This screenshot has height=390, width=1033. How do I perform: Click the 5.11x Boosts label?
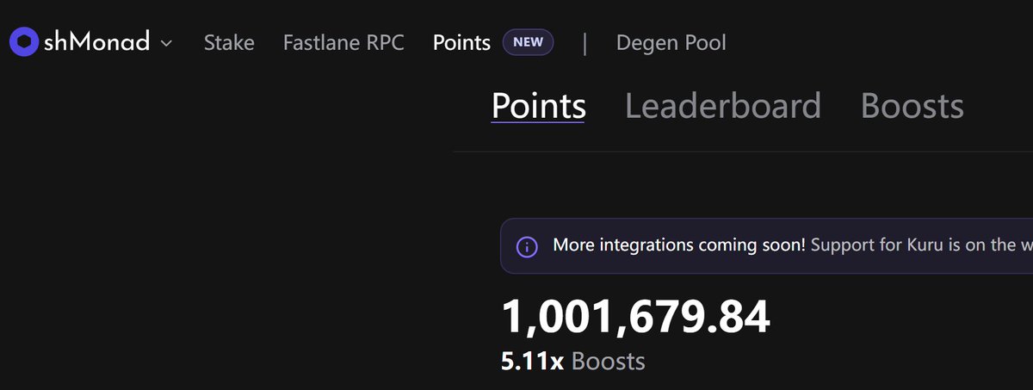click(573, 361)
